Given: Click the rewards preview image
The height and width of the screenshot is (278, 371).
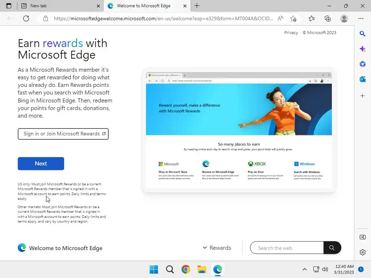Looking at the screenshot, I should coord(239,130).
